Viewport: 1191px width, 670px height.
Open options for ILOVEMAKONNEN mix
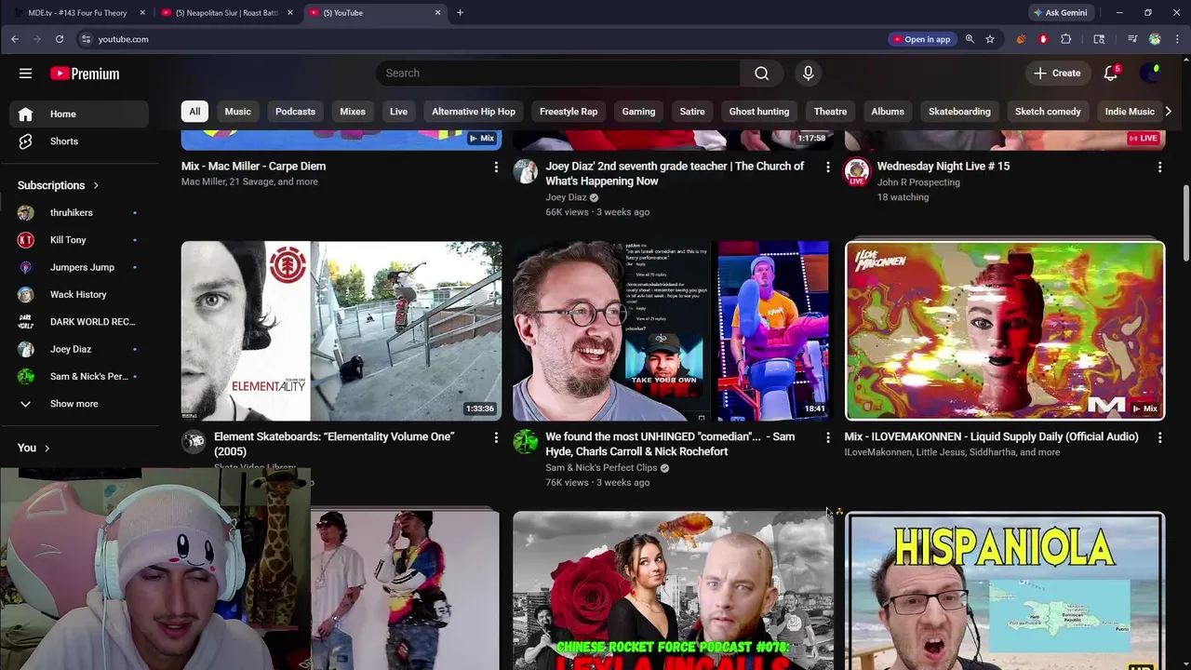click(1159, 437)
